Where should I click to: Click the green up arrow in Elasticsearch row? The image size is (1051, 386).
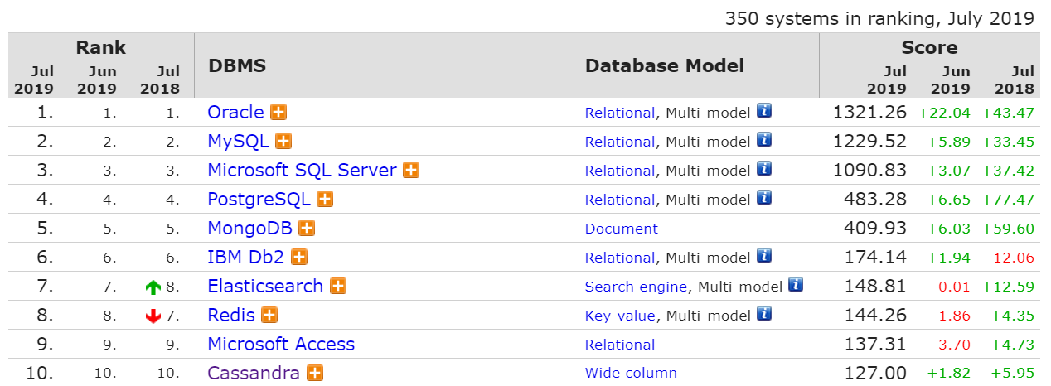pos(153,287)
